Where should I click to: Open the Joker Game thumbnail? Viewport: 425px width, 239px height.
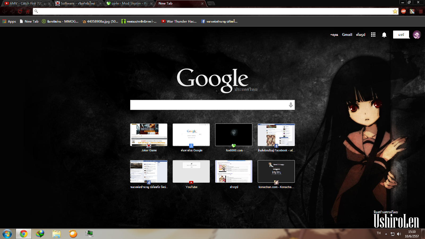149,135
